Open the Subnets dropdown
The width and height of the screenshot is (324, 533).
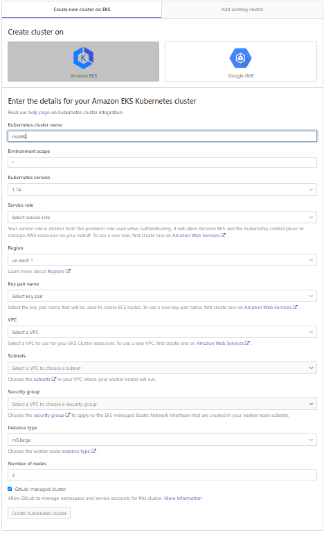click(x=162, y=368)
